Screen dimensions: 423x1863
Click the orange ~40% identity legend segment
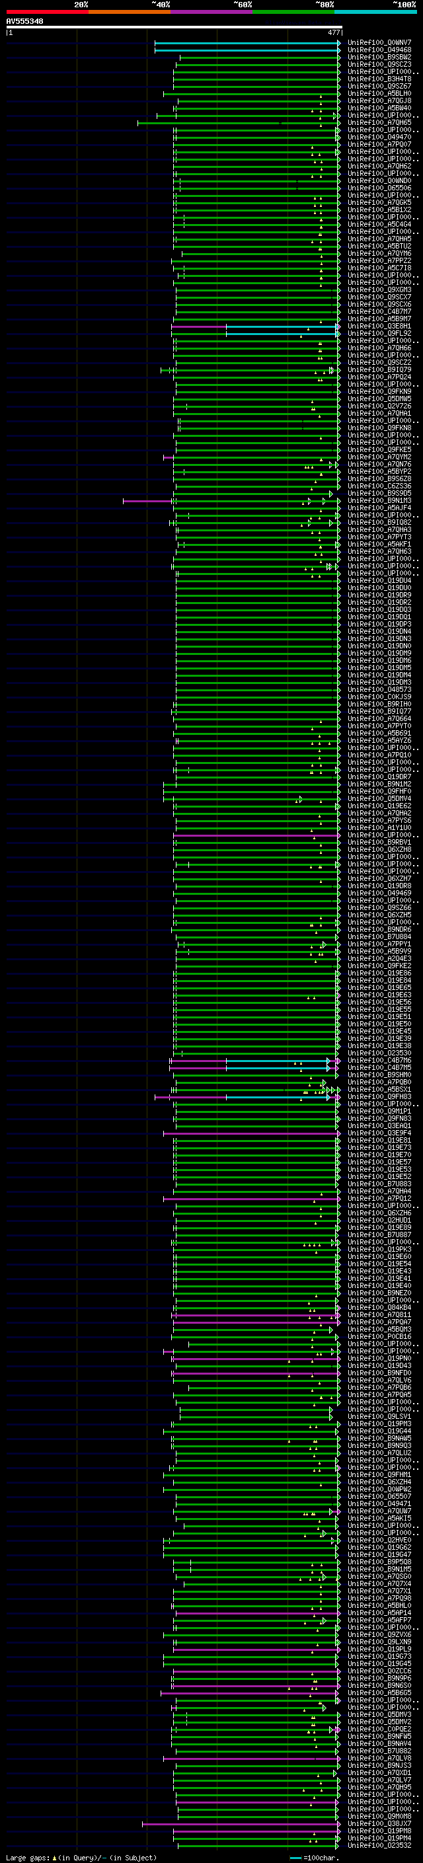coord(130,12)
